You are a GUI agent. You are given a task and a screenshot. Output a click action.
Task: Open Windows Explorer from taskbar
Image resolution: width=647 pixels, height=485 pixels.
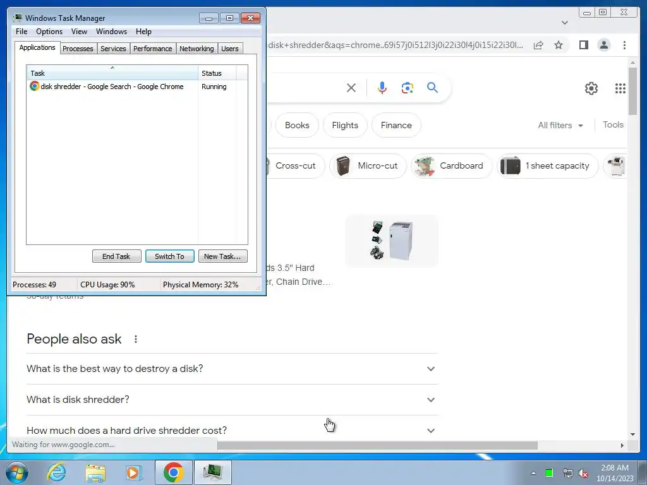[95, 472]
